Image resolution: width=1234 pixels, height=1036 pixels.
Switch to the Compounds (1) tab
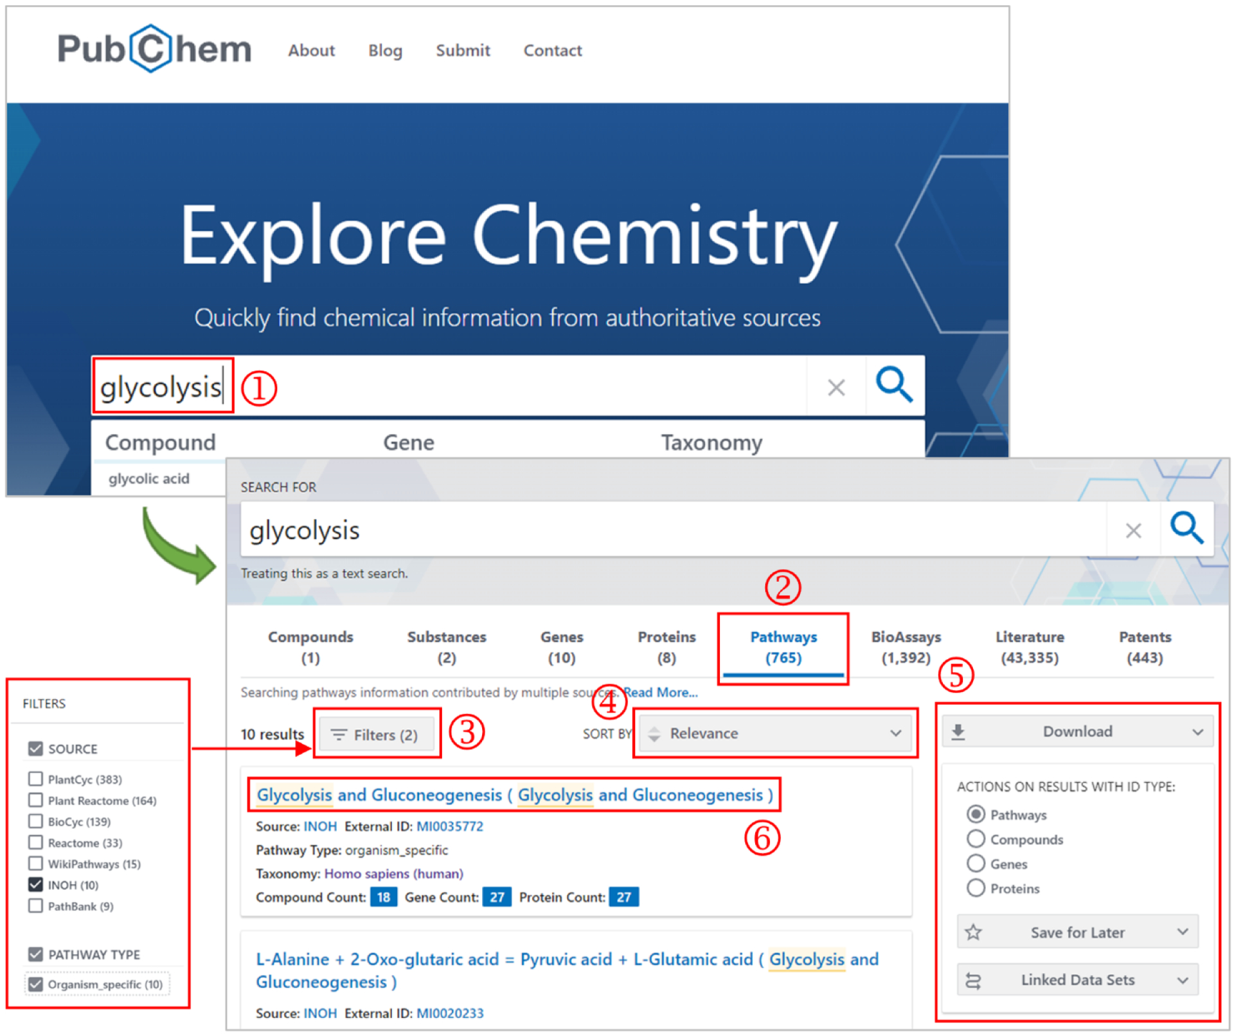310,647
